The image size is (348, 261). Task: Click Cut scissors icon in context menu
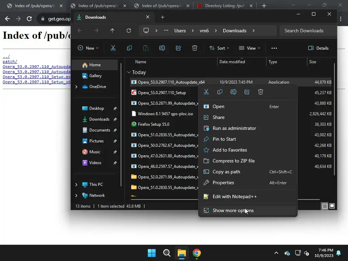coord(206,92)
